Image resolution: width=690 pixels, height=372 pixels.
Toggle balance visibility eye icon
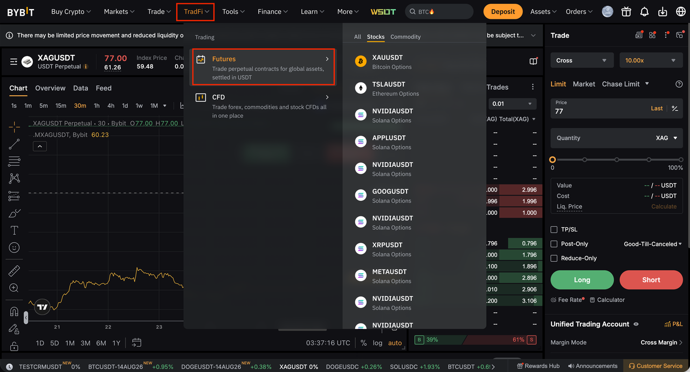tap(636, 324)
